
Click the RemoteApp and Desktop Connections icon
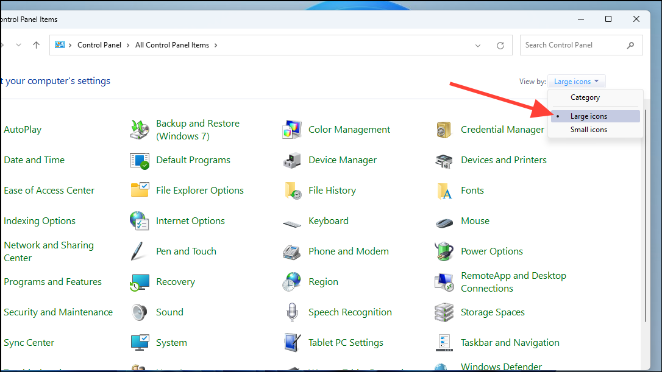coord(444,282)
